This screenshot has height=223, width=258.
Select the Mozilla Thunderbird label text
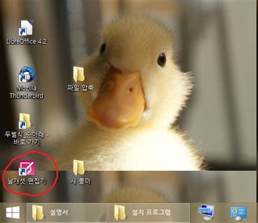coord(27,92)
